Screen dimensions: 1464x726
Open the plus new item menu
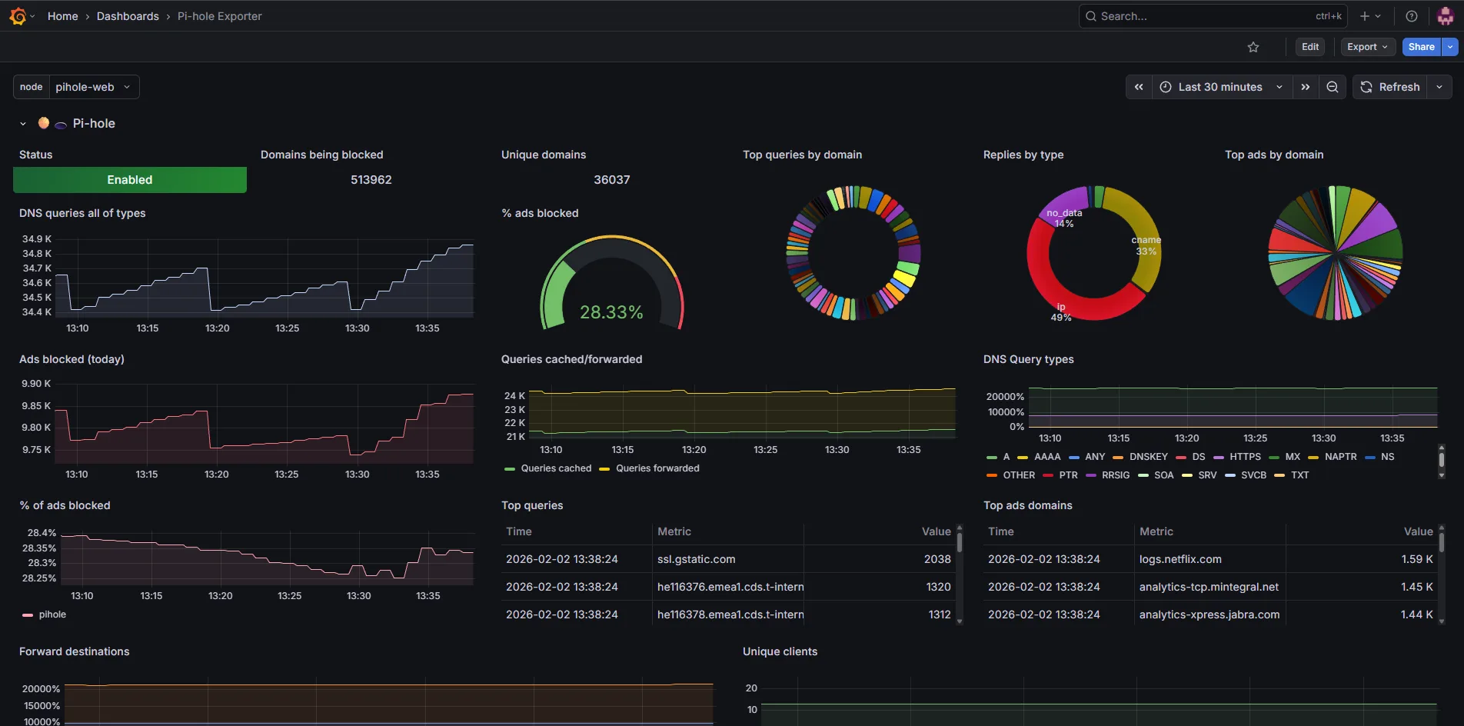coord(1370,16)
